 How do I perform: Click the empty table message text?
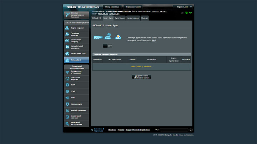[141, 66]
